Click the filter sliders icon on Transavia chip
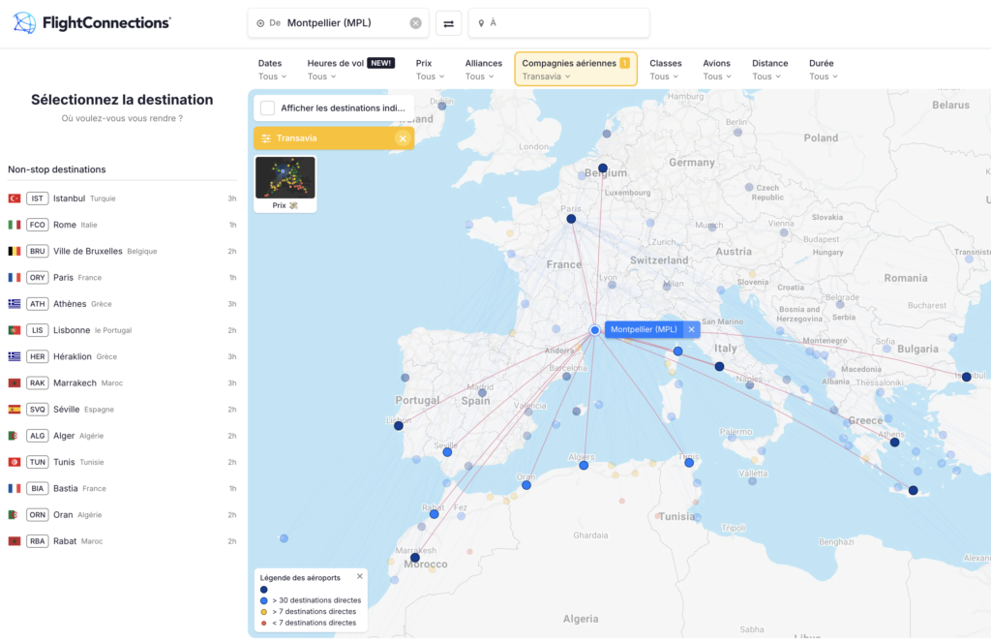 [x=266, y=138]
